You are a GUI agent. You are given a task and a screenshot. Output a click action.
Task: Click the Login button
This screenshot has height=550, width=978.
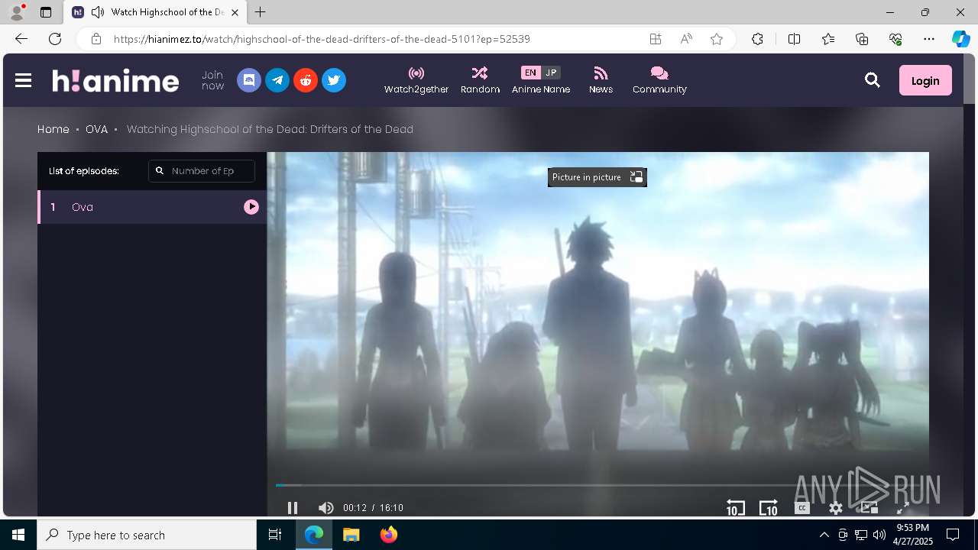point(925,80)
